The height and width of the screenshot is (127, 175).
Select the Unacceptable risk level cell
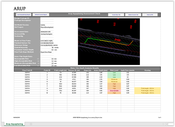pos(114,91)
